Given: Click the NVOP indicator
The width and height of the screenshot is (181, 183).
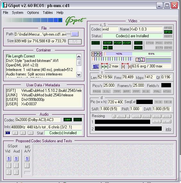Looking at the screenshot, I should click(x=108, y=43).
